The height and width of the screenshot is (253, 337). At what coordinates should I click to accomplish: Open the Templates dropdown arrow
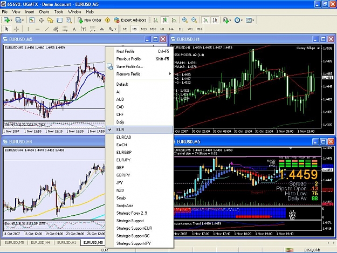[x=253, y=20]
